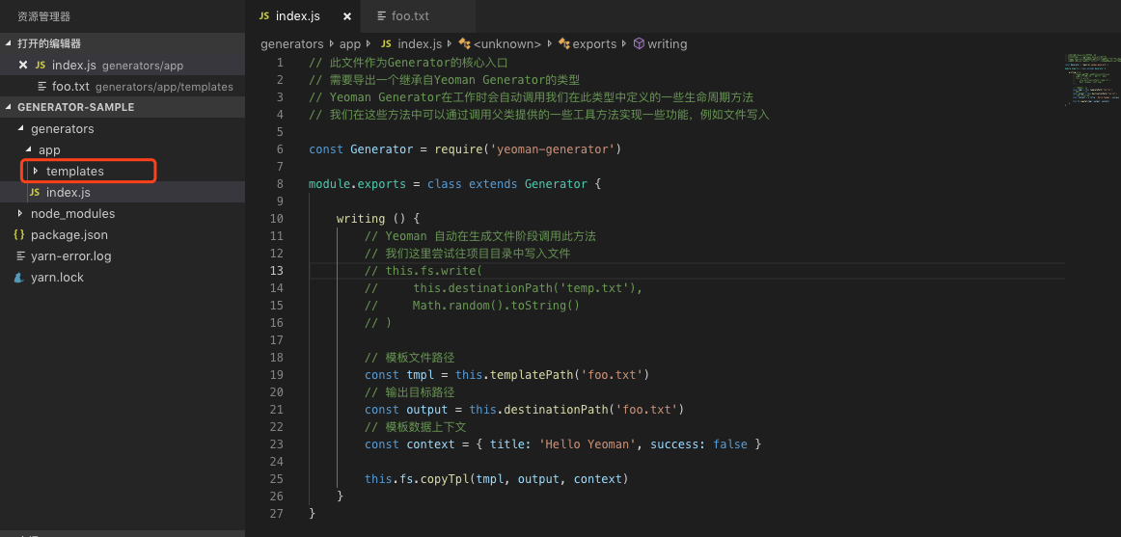1121x537 pixels.
Task: Click the yarn.lock file icon
Action: point(19,278)
